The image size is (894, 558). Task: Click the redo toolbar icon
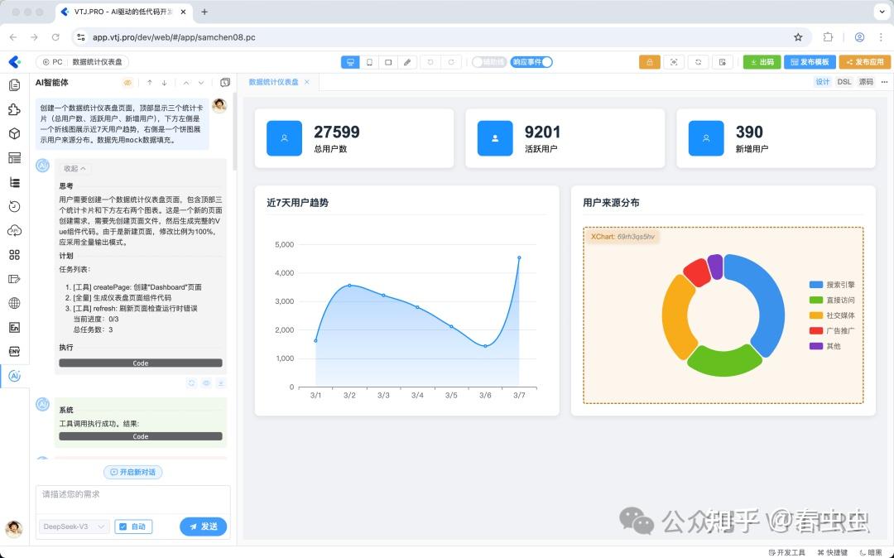tap(450, 62)
